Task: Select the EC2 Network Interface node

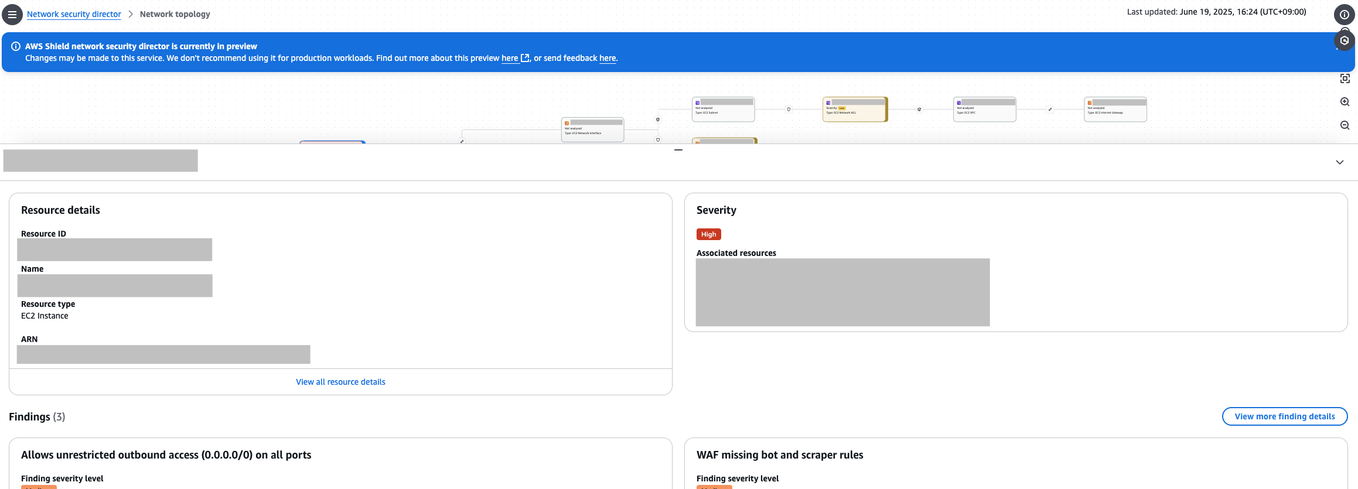Action: coord(593,130)
